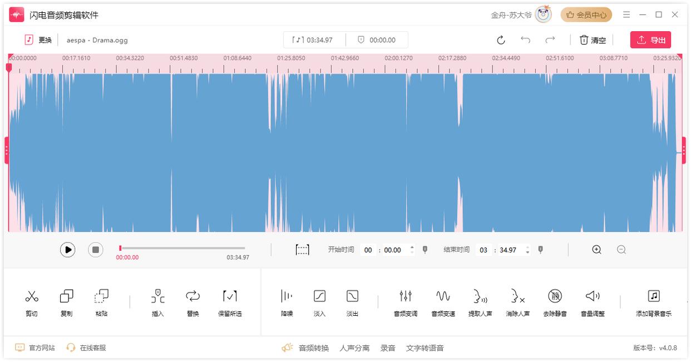
Task: Decrease the 结束时间 end time stepper
Action: pos(528,253)
